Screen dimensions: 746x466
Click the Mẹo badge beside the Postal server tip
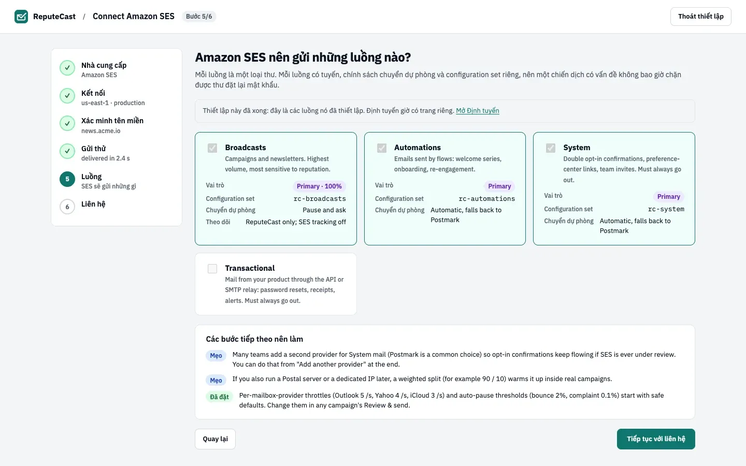(x=216, y=381)
